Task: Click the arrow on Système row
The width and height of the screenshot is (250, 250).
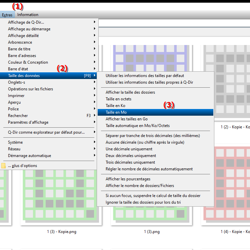Action: click(x=95, y=142)
